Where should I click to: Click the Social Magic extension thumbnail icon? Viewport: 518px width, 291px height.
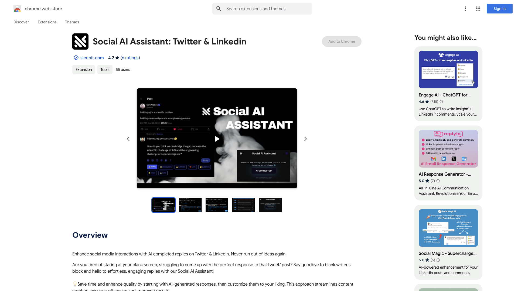point(448,227)
